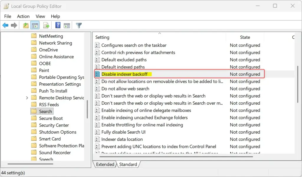The width and height of the screenshot is (302, 177).
Task: Toggle the Show/Hide Action Pane icon
Action: point(67,25)
